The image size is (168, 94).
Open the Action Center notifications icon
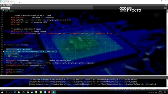pos(165,92)
